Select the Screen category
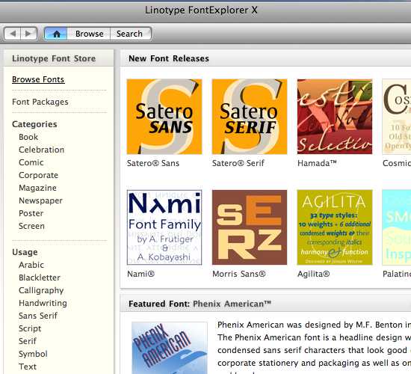Screen dimensions: 411x374 click(x=31, y=226)
